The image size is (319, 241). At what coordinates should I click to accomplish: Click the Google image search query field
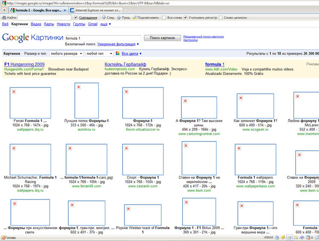(103, 38)
